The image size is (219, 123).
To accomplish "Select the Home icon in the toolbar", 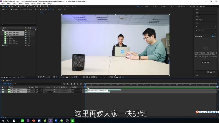I will point(3,6).
